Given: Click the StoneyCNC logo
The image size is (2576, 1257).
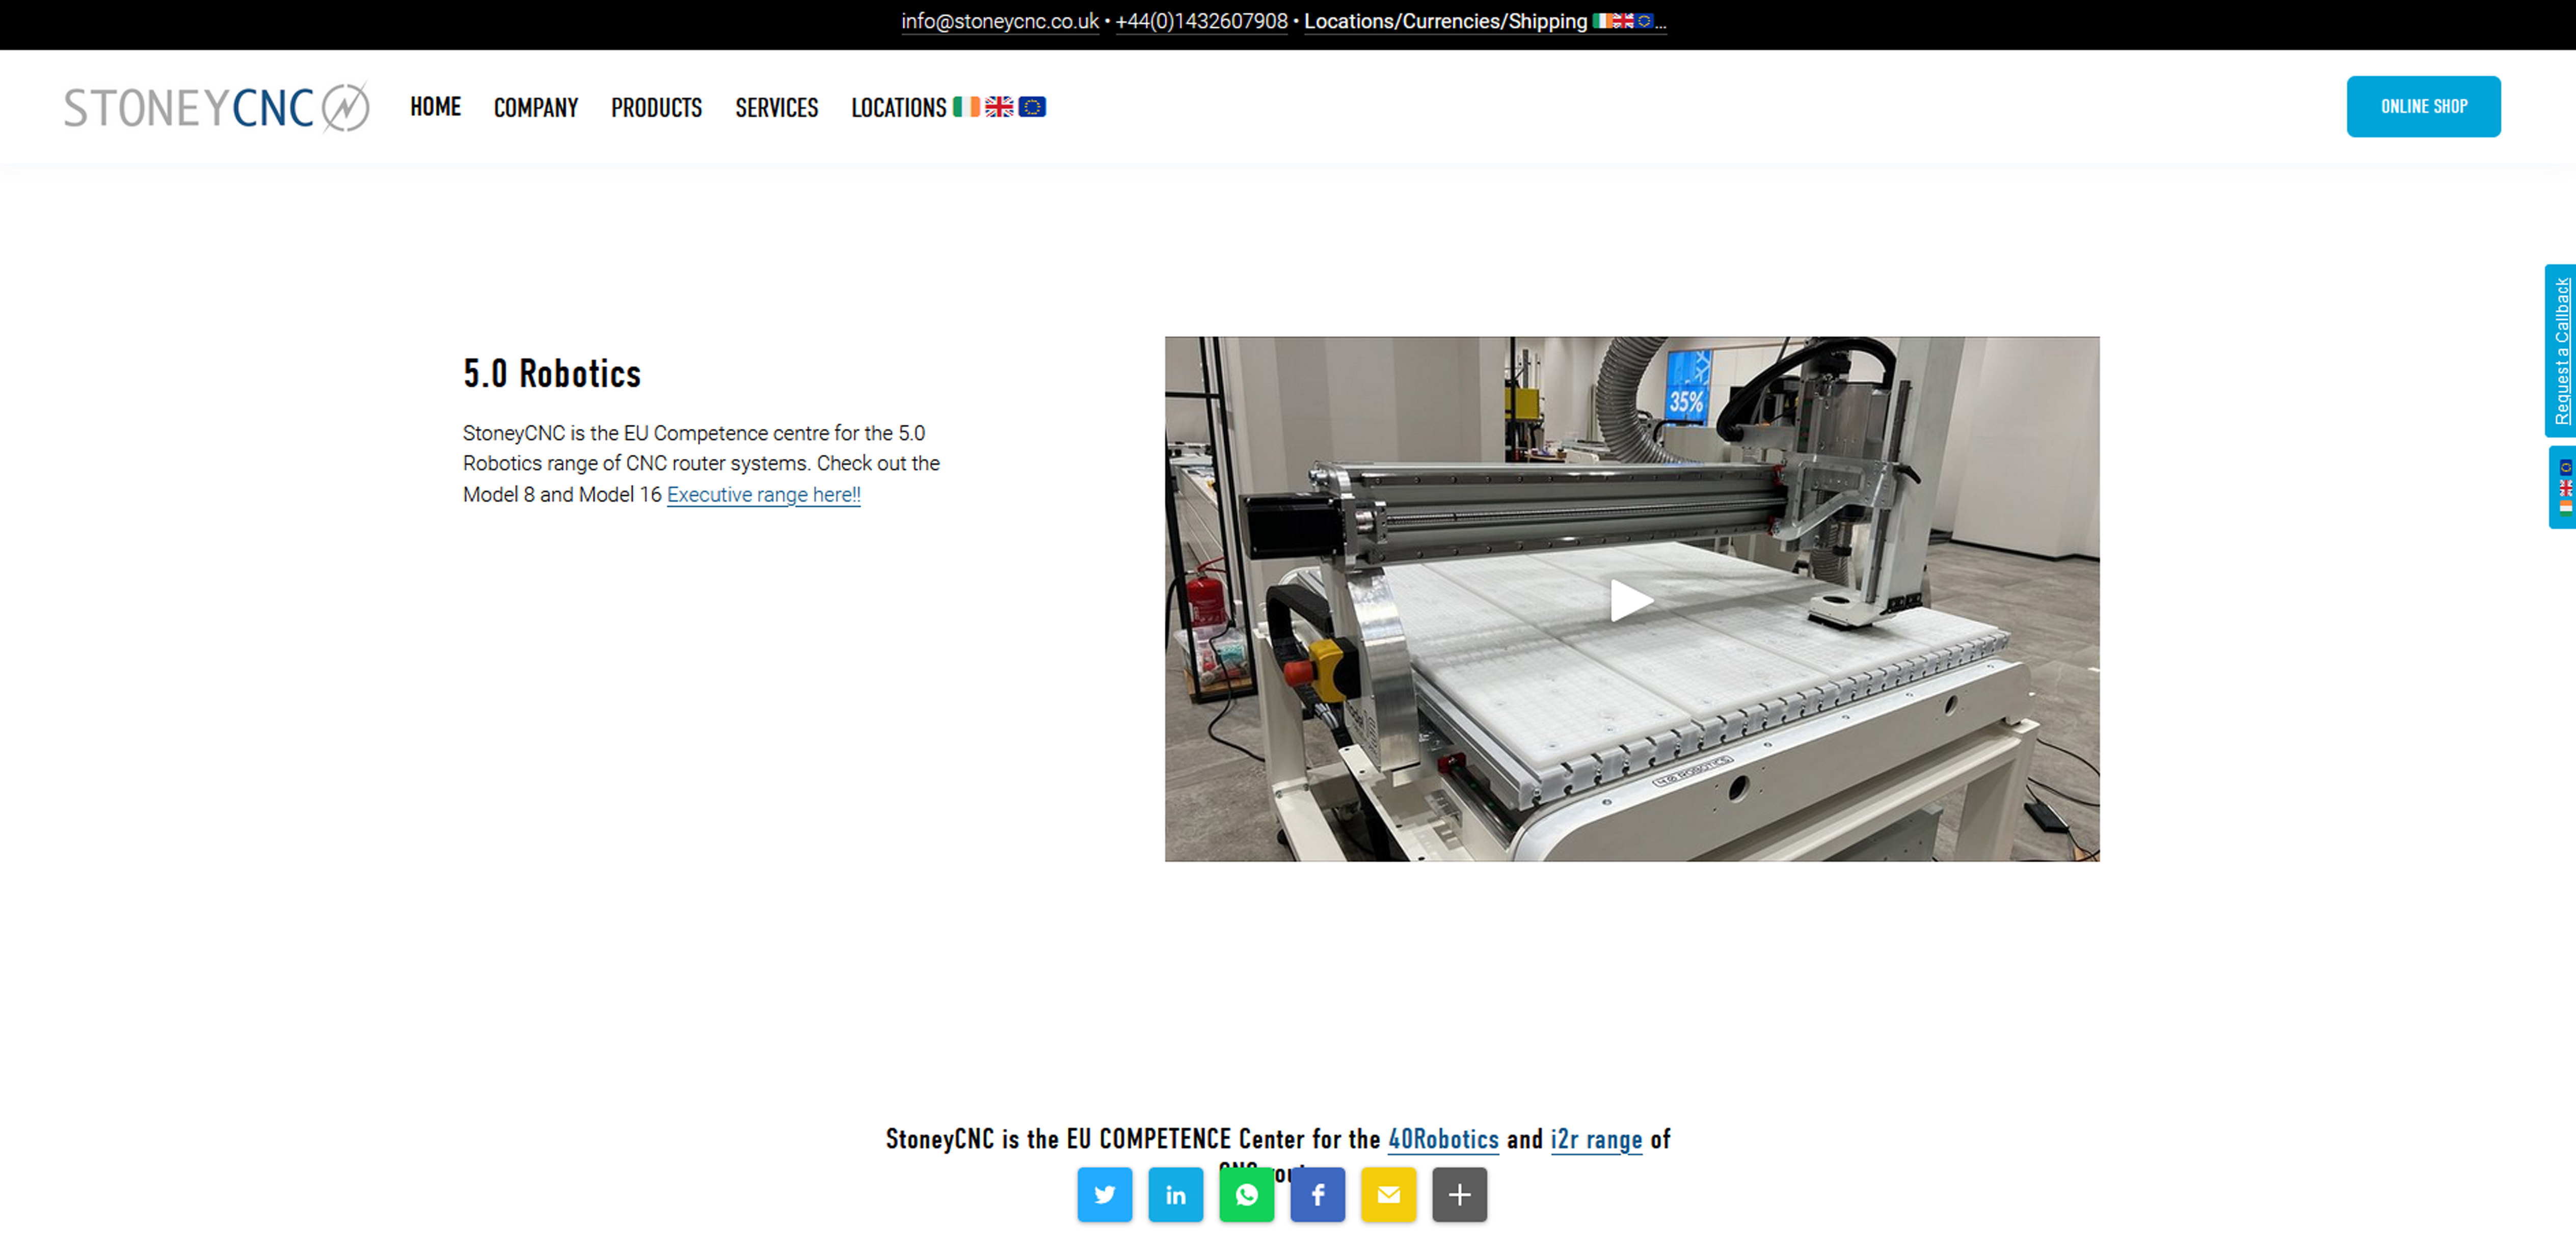Looking at the screenshot, I should click(x=217, y=107).
